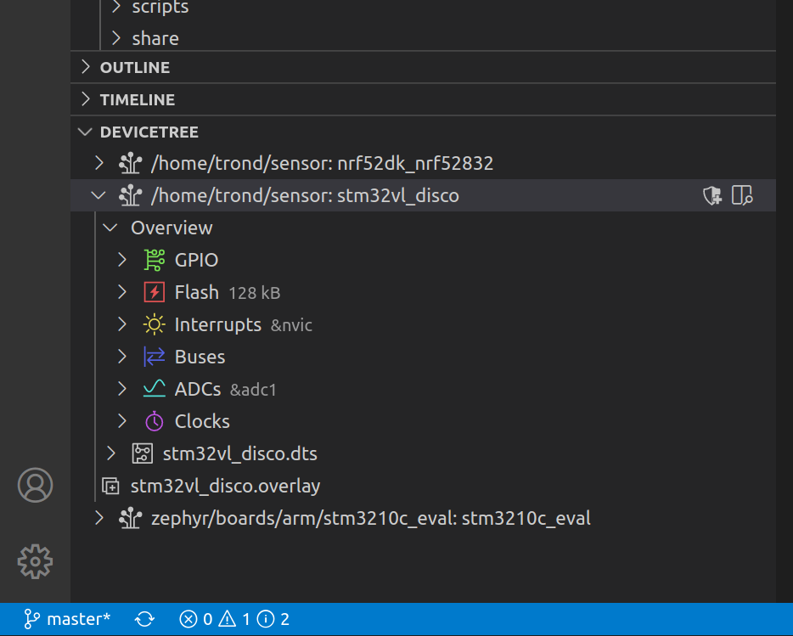This screenshot has height=636, width=793.
Task: Select the Buses label
Action: 200,357
